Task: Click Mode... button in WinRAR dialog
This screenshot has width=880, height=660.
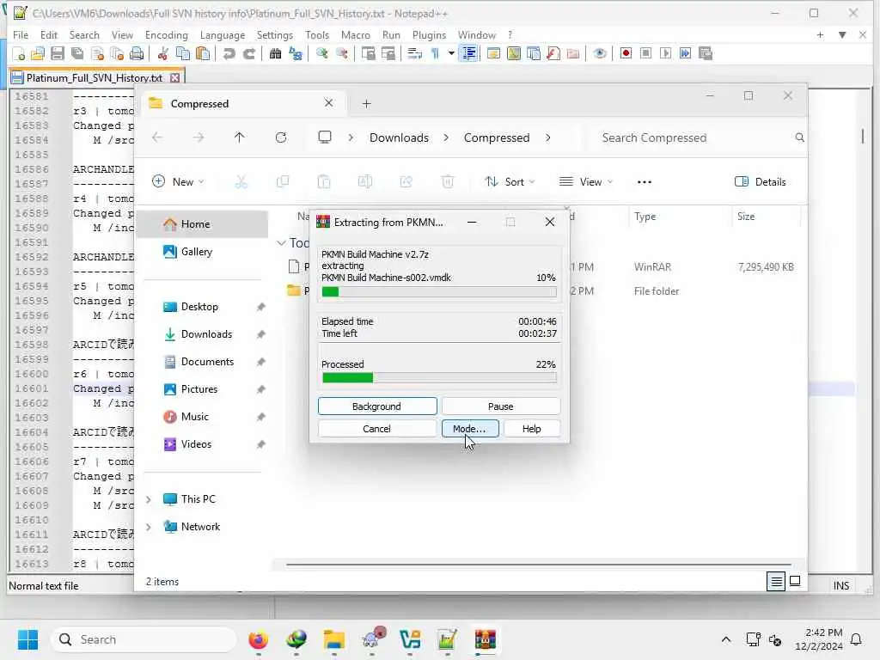Action: [x=470, y=429]
